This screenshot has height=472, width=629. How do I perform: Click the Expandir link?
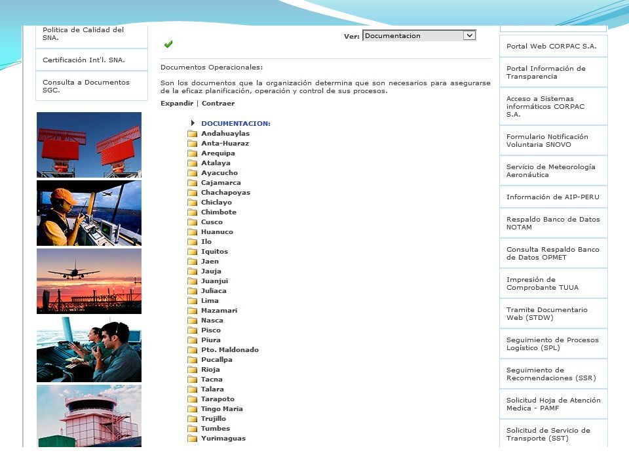click(177, 103)
